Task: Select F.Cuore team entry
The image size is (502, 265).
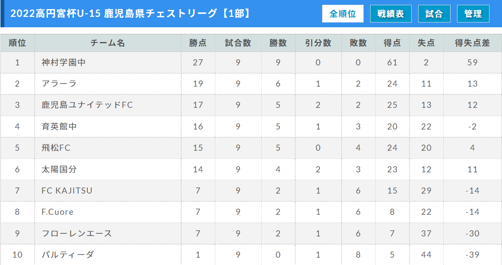Action: [58, 212]
